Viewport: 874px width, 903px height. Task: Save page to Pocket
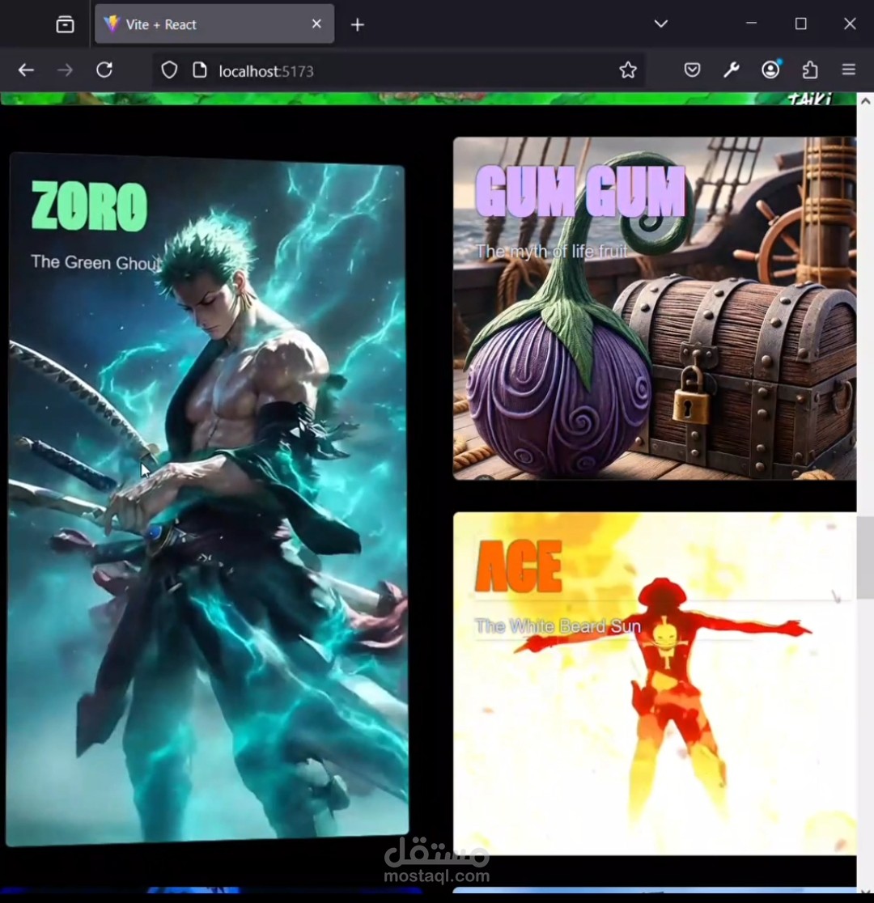coord(692,70)
